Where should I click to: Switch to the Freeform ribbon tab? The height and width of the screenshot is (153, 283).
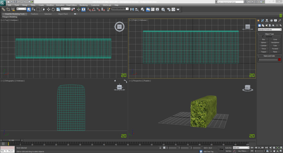pos(34,14)
